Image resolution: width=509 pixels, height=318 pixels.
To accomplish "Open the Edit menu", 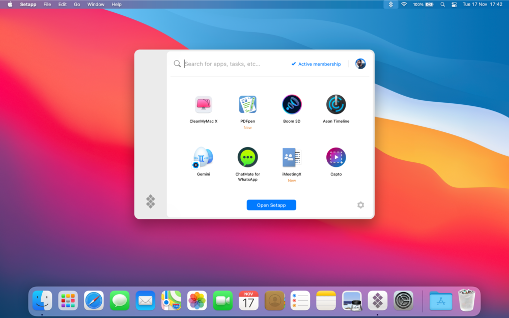I will [x=62, y=4].
